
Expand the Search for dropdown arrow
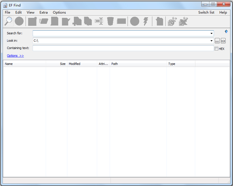point(211,33)
